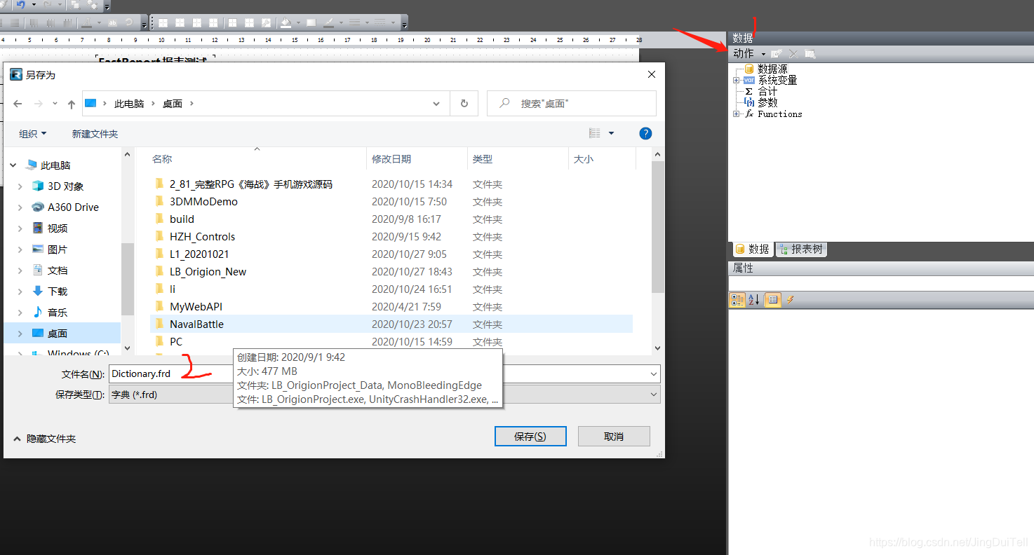Click the 保存(S) button
This screenshot has height=555, width=1034.
pos(530,437)
